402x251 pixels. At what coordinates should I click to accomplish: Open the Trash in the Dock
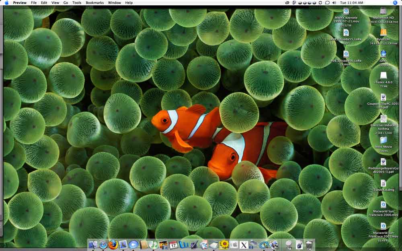pyautogui.click(x=309, y=245)
